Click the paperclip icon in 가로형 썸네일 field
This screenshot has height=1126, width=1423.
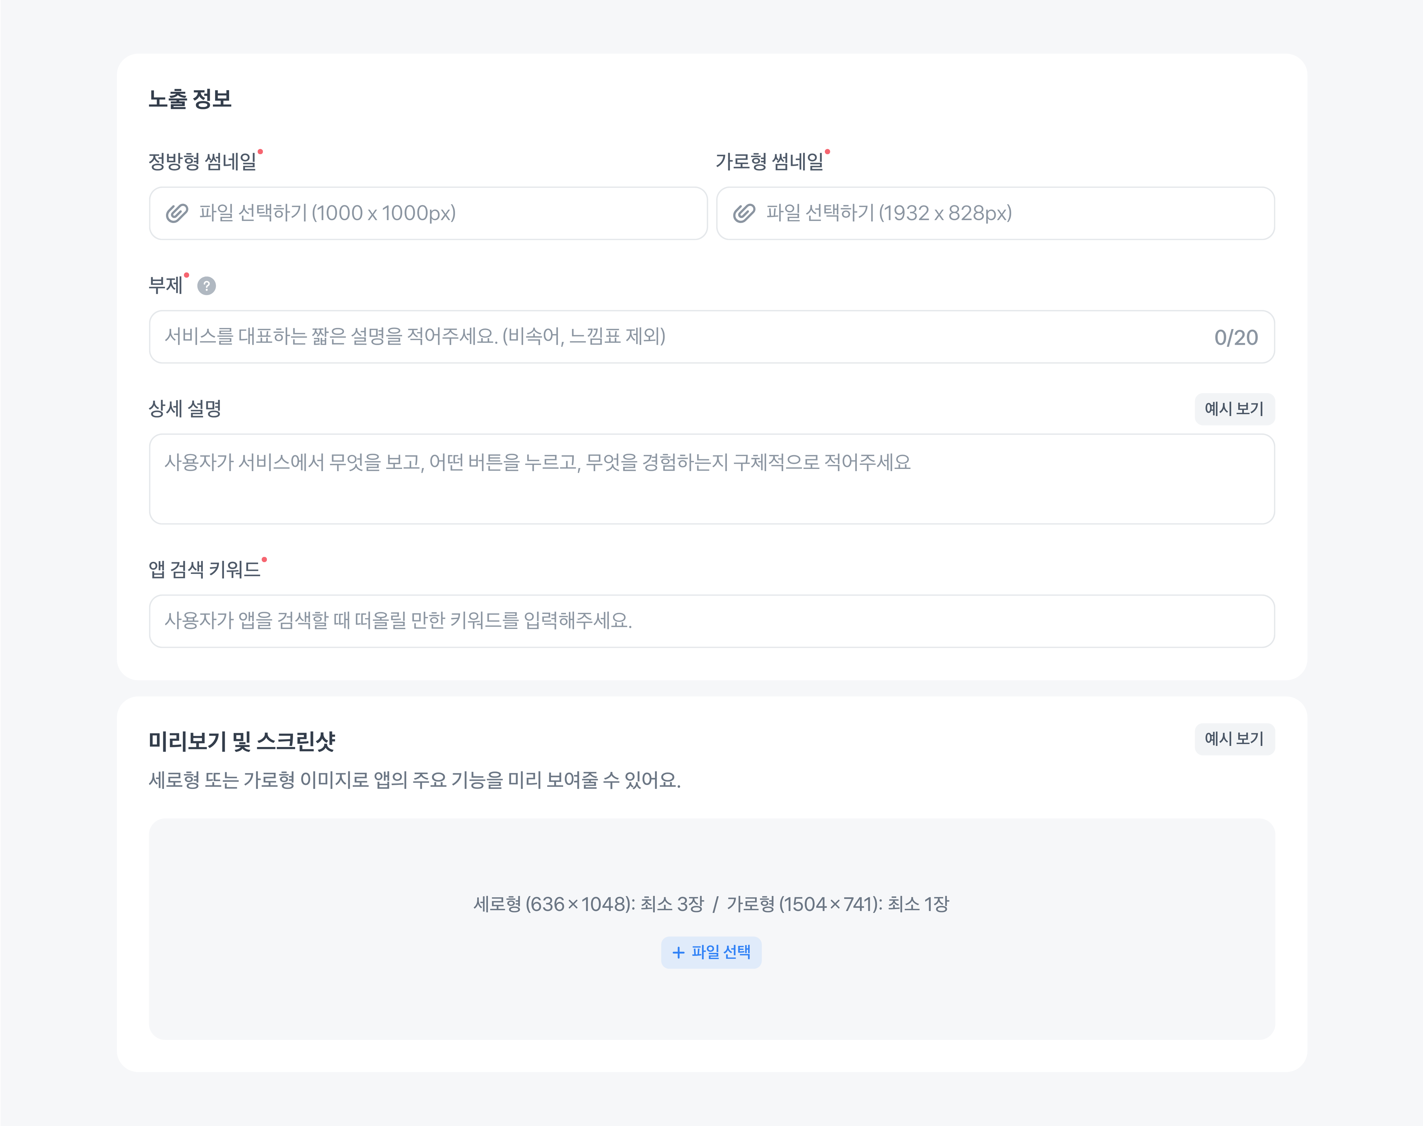(x=743, y=214)
